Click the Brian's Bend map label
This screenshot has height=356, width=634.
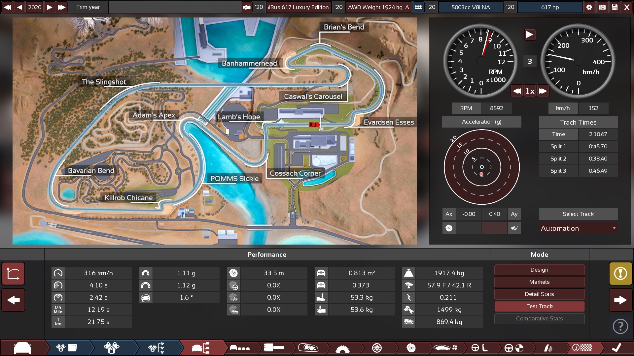click(x=344, y=27)
